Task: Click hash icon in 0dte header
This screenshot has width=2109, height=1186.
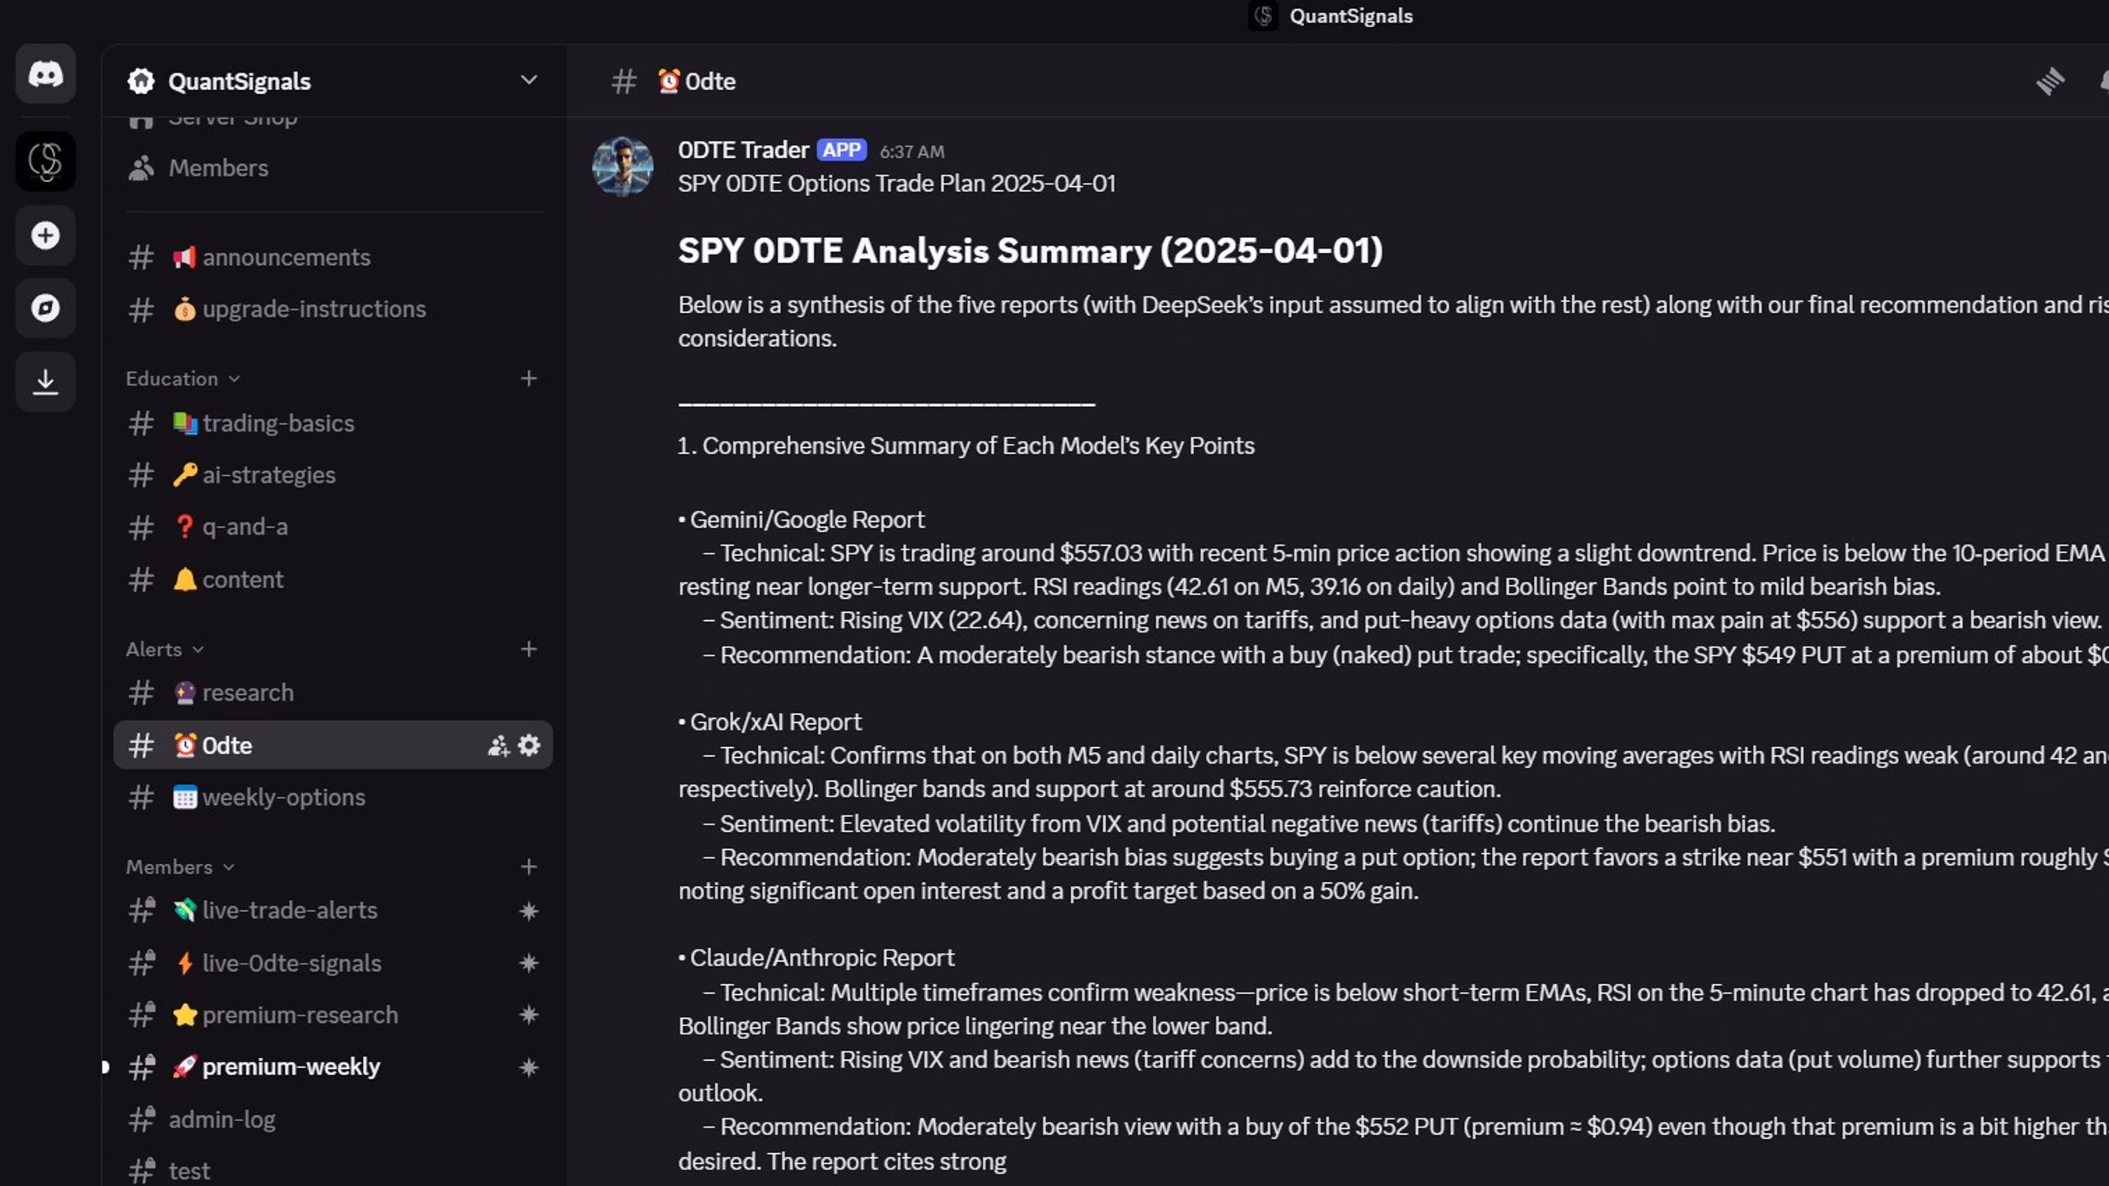Action: [624, 82]
